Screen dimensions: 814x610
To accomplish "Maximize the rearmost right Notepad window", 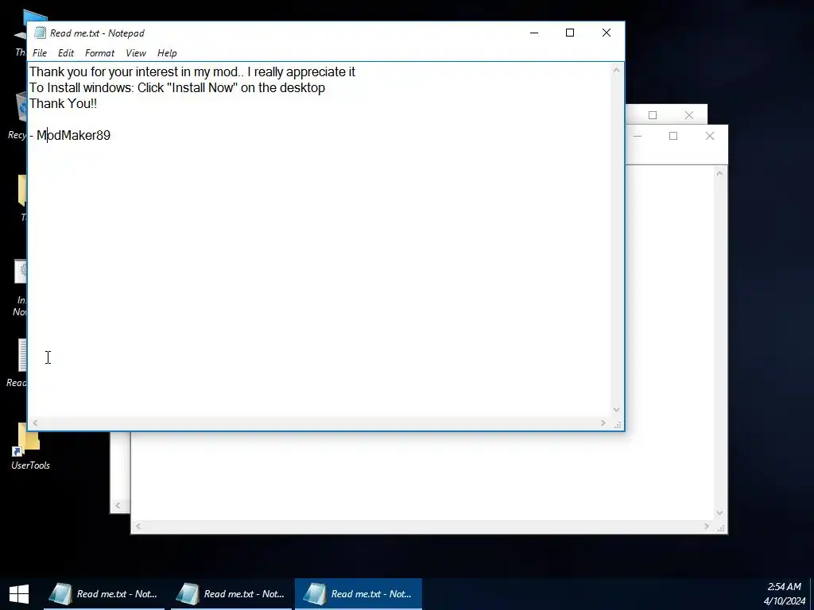I will (673, 136).
